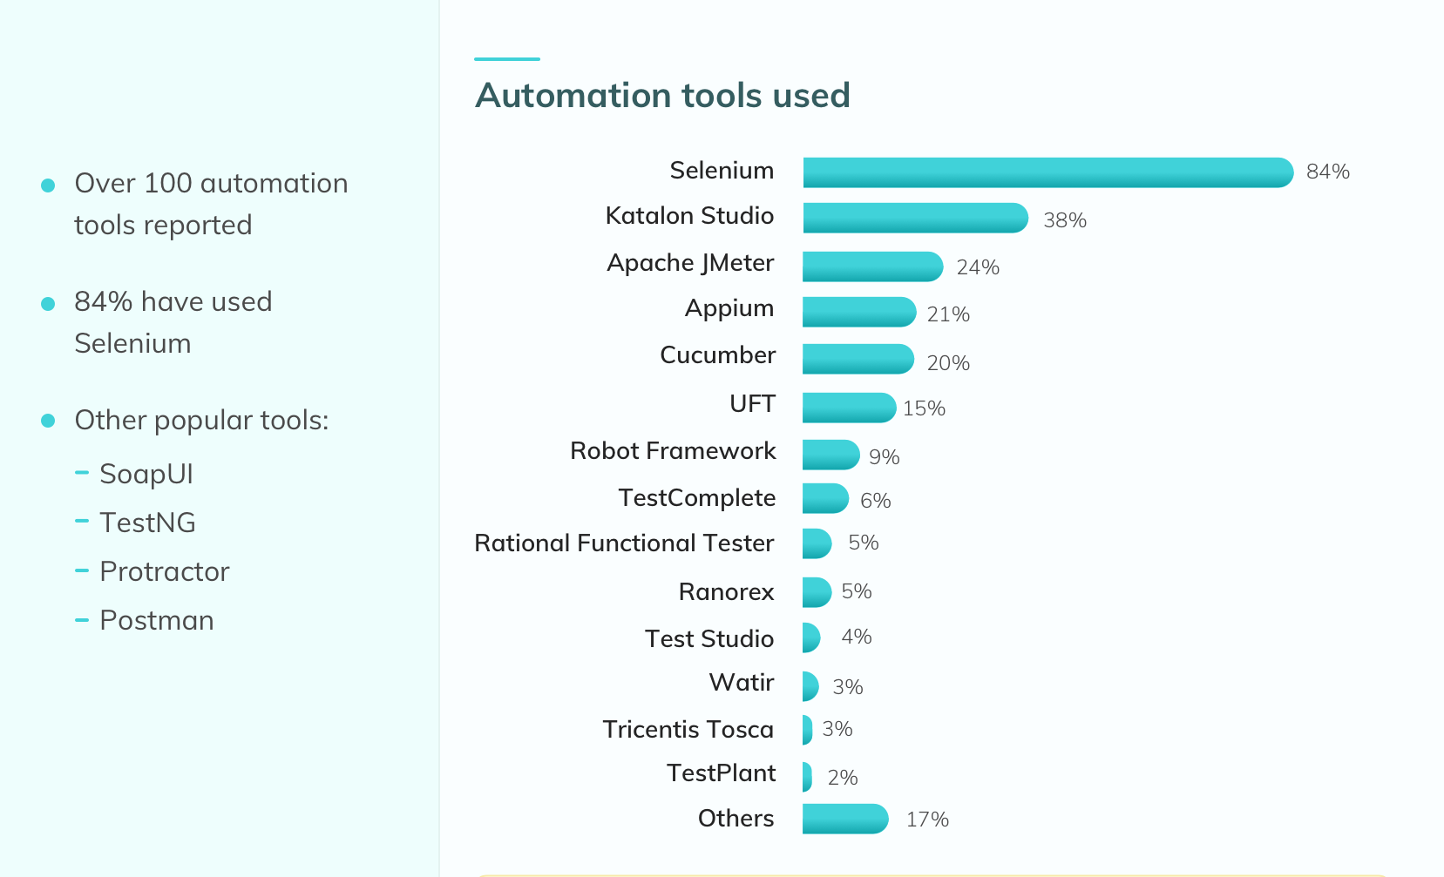Viewport: 1444px width, 877px height.
Task: Click the Protractor list item
Action: 164,571
